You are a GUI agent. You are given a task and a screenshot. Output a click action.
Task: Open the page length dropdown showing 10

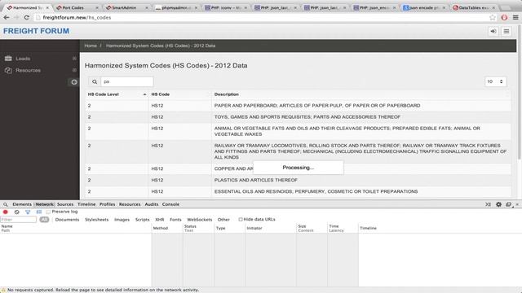(495, 81)
